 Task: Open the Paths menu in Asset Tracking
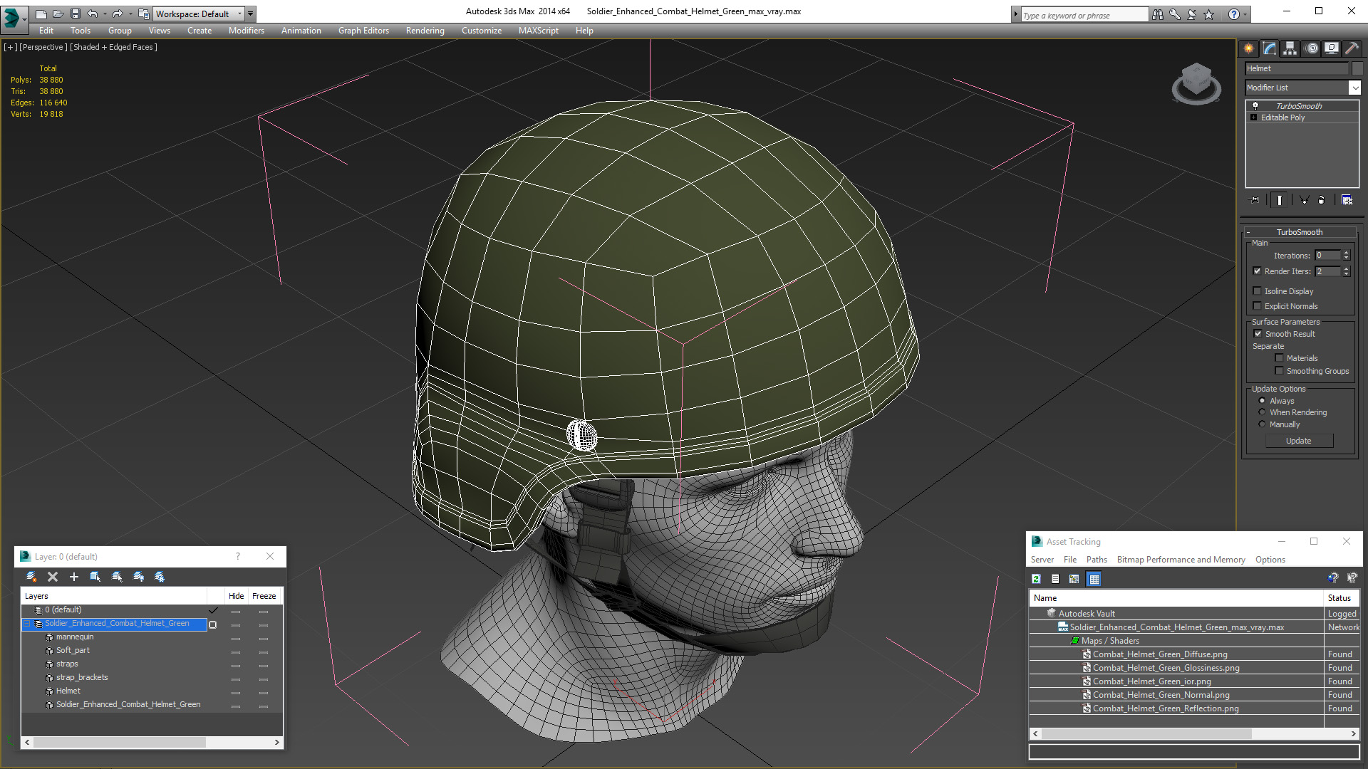tap(1096, 560)
